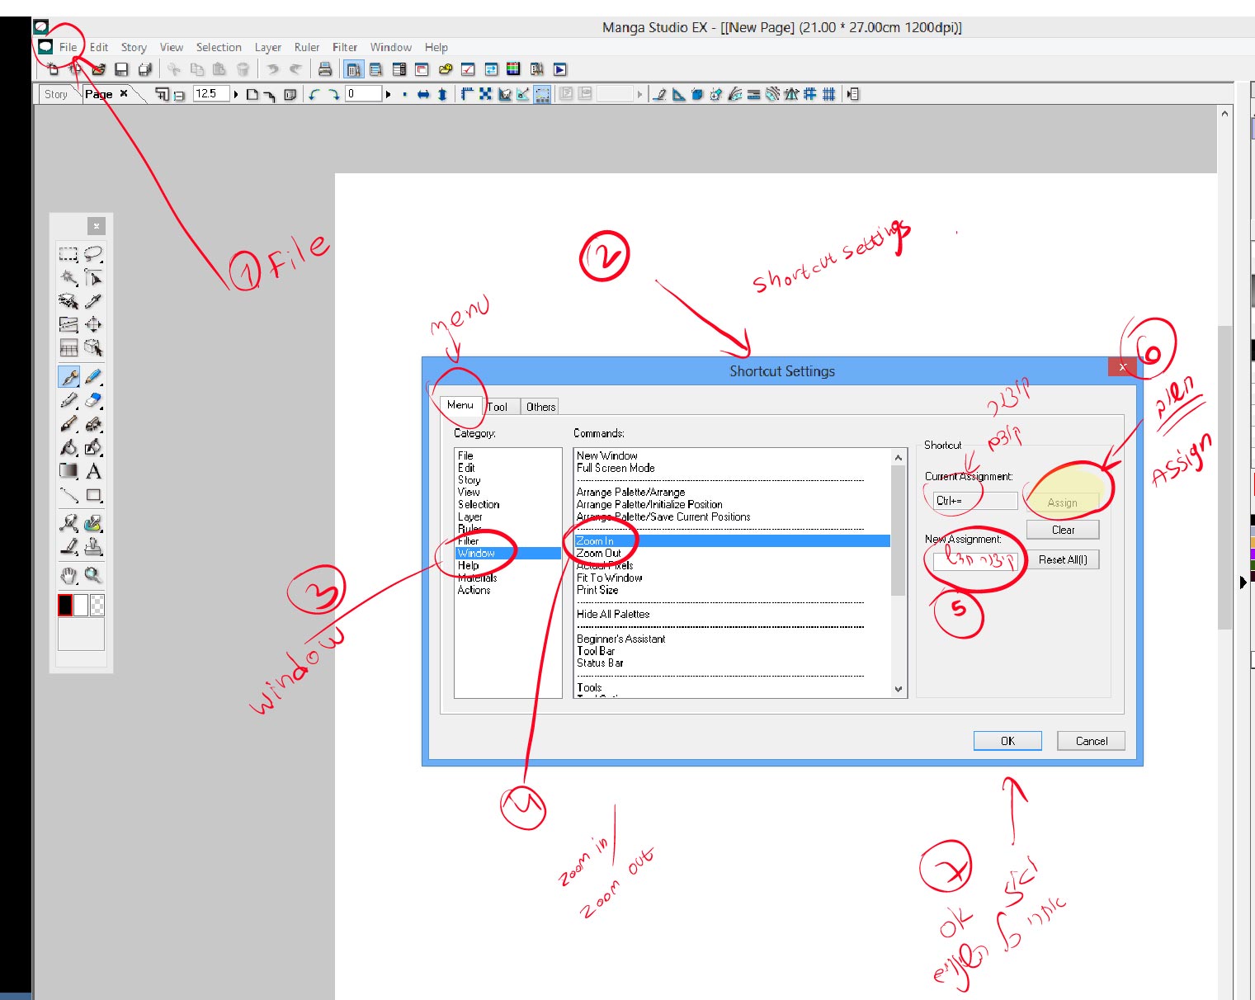The image size is (1255, 1000).
Task: Choose View in the Category list
Action: tap(469, 492)
